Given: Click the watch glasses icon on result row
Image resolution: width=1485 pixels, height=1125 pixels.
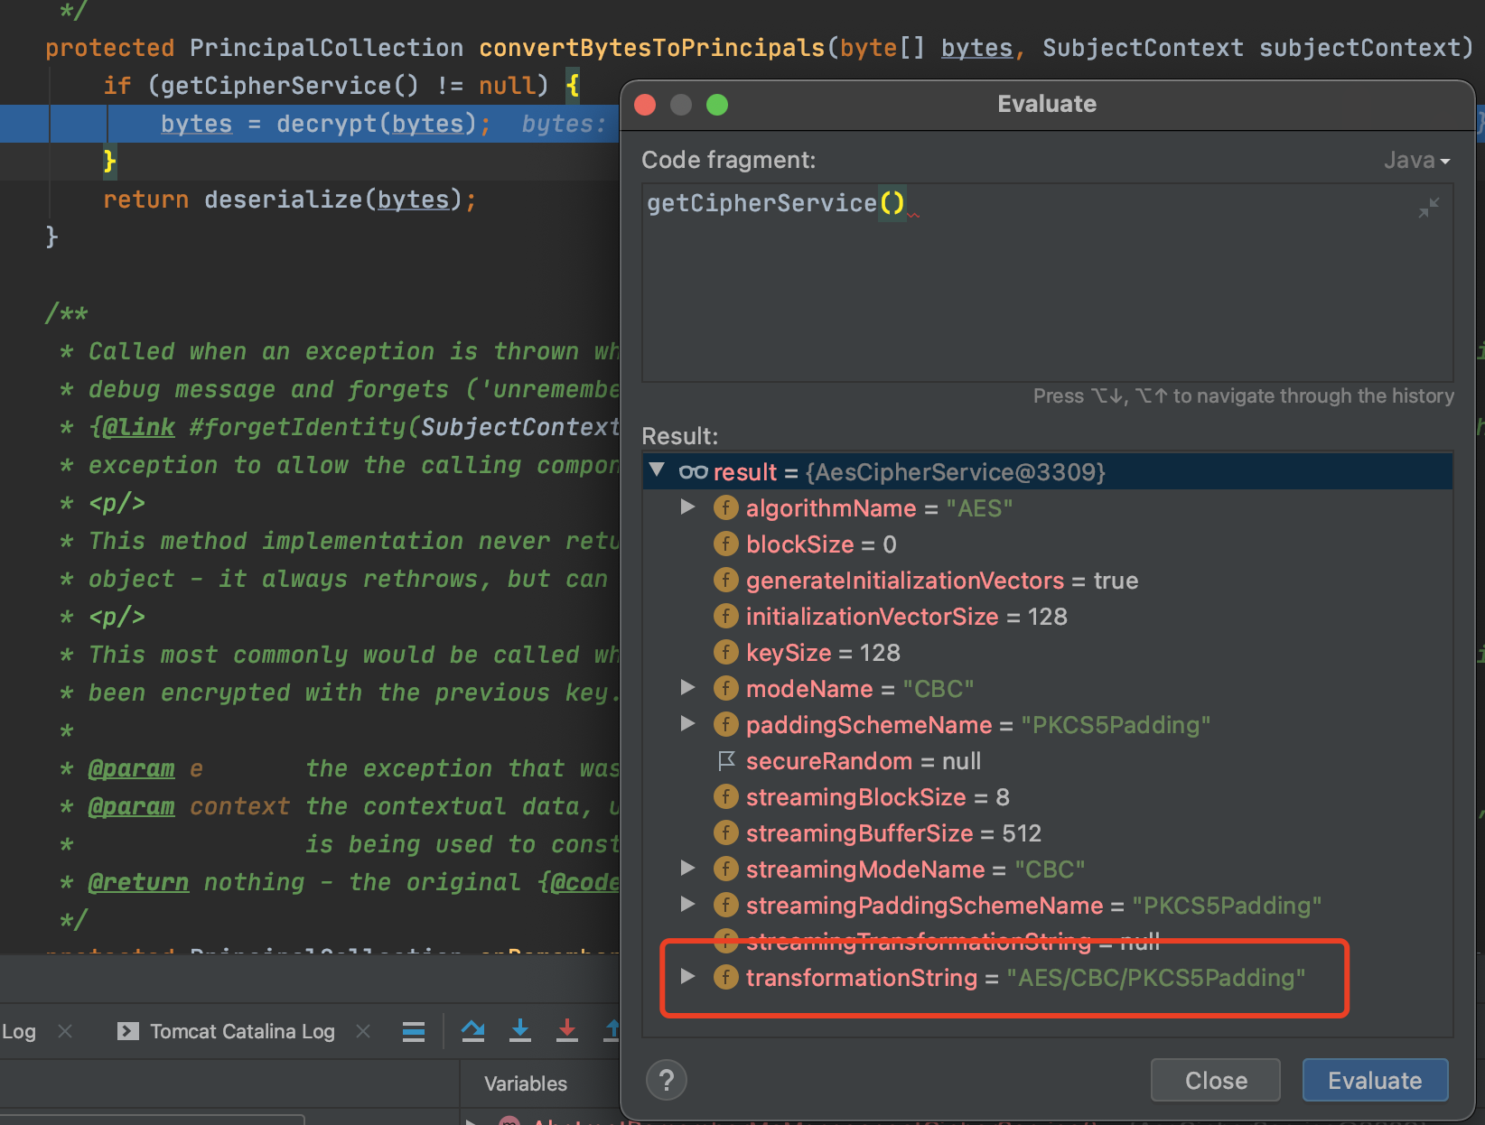Looking at the screenshot, I should [693, 472].
